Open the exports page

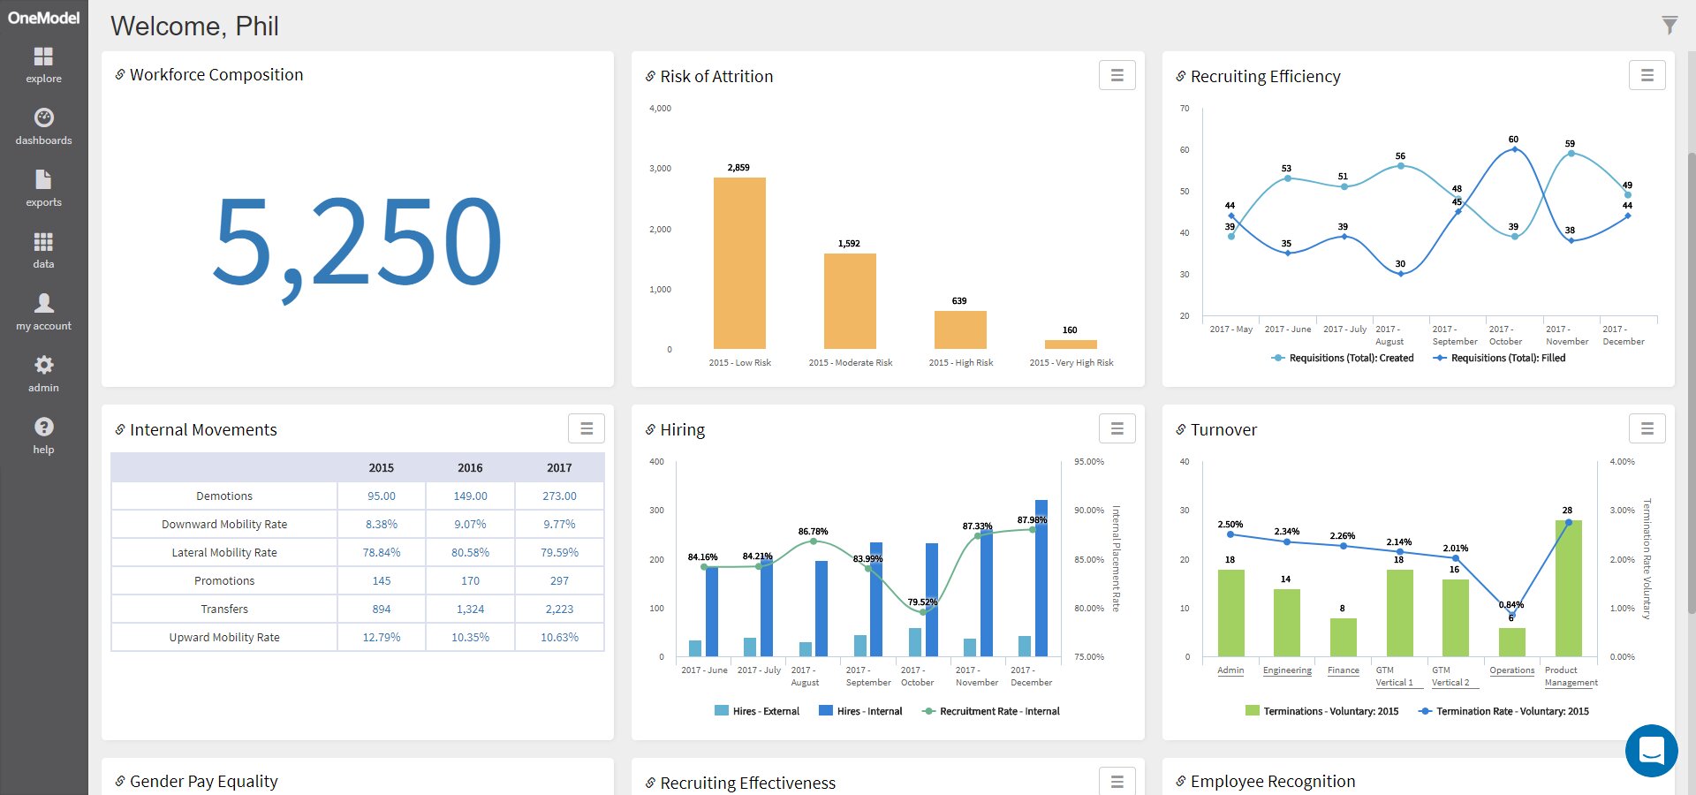pyautogui.click(x=43, y=189)
